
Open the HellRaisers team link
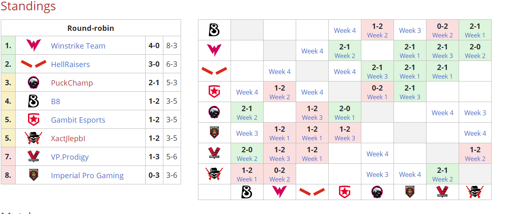coord(70,64)
